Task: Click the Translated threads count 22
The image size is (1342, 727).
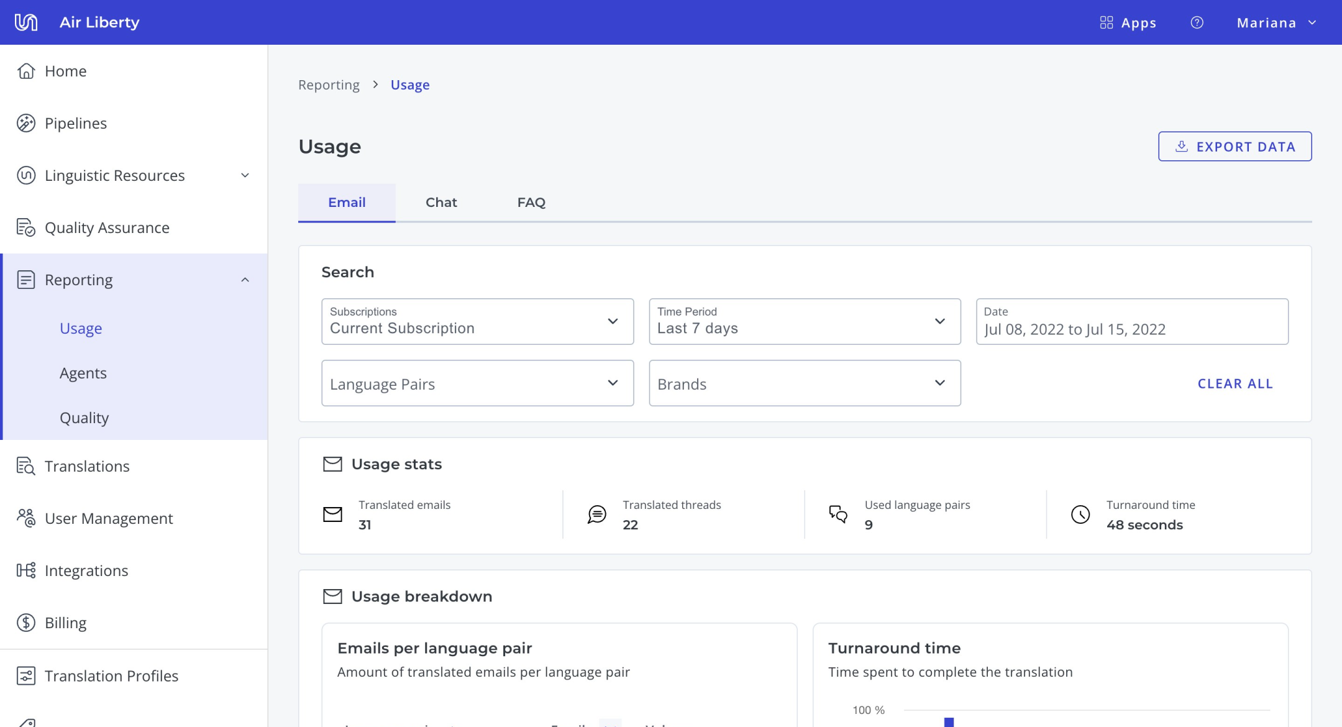Action: click(x=631, y=525)
